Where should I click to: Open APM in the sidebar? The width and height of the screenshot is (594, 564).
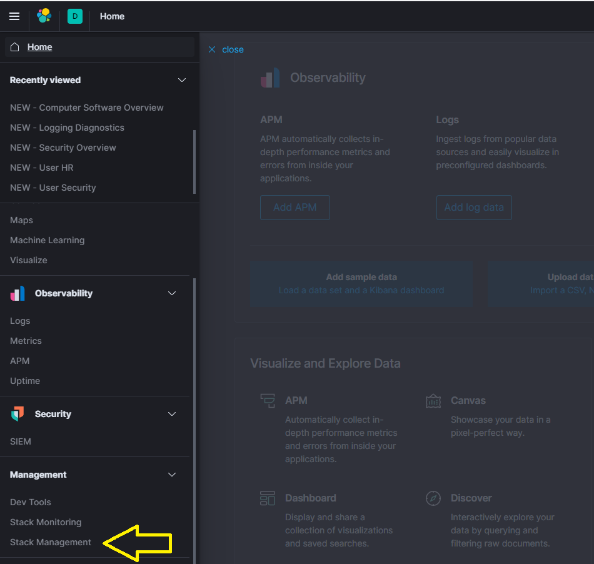(20, 361)
